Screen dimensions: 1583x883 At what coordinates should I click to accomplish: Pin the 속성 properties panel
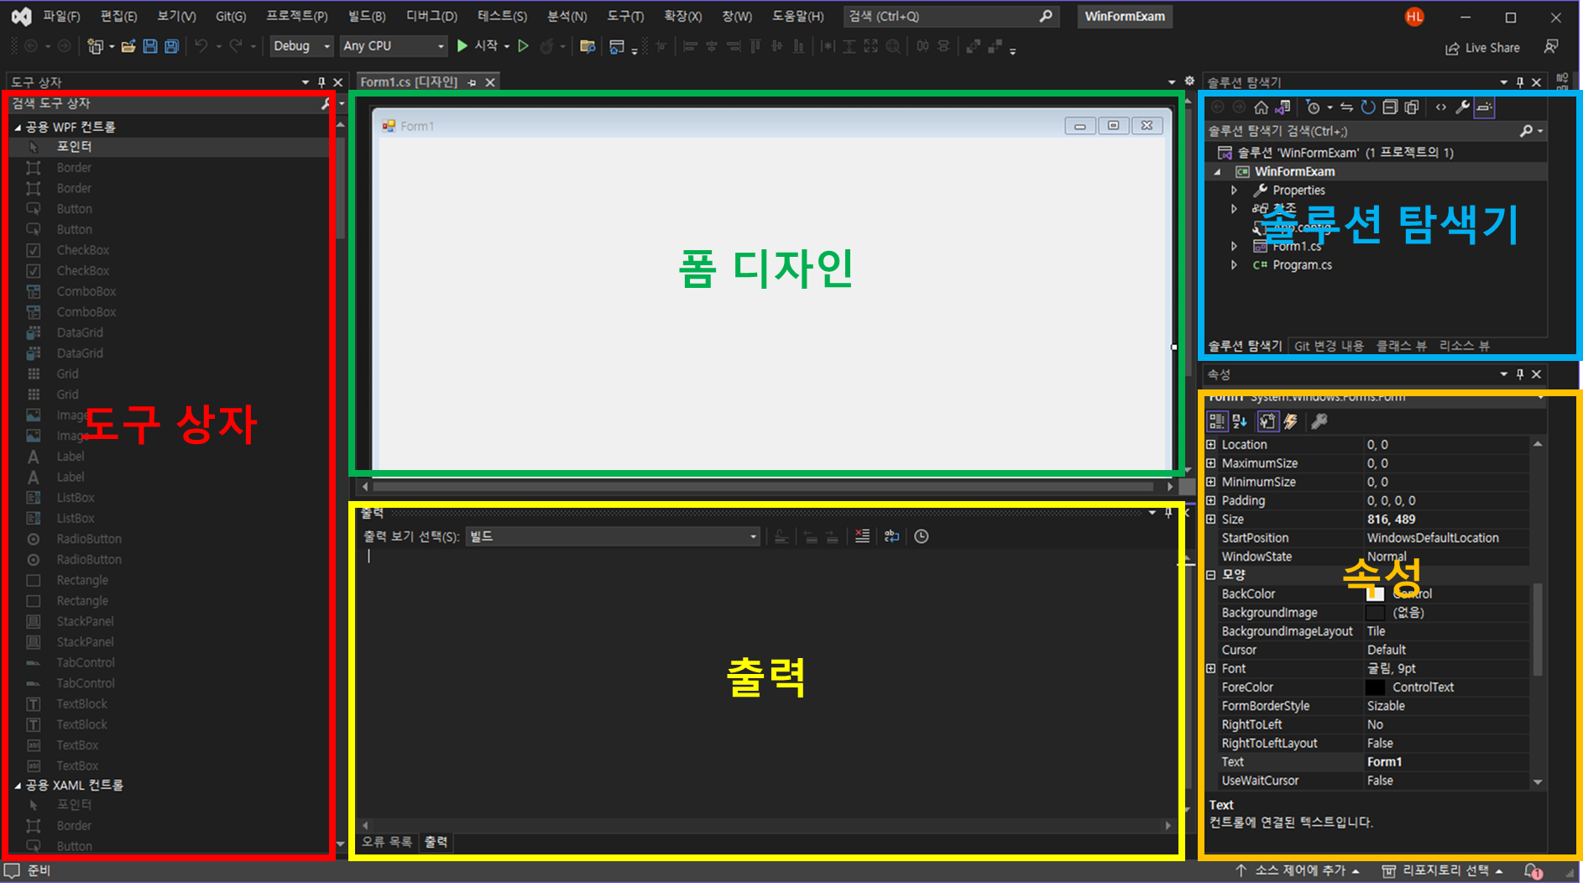[x=1520, y=374]
